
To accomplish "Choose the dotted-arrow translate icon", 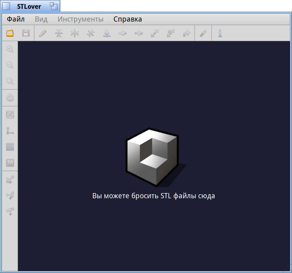I will pos(139,33).
